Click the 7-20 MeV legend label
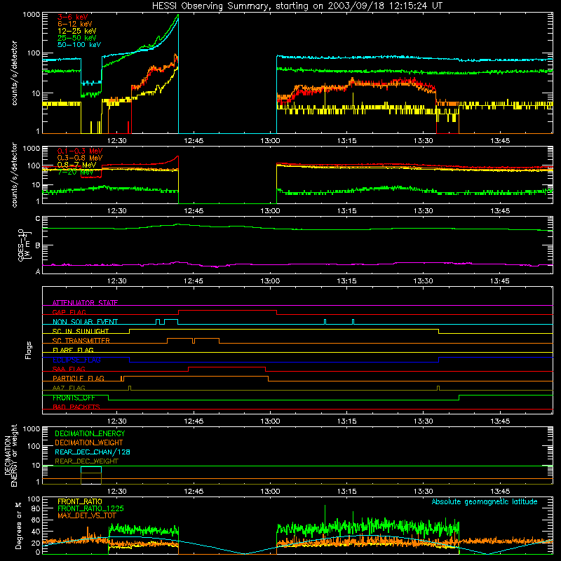 76,172
